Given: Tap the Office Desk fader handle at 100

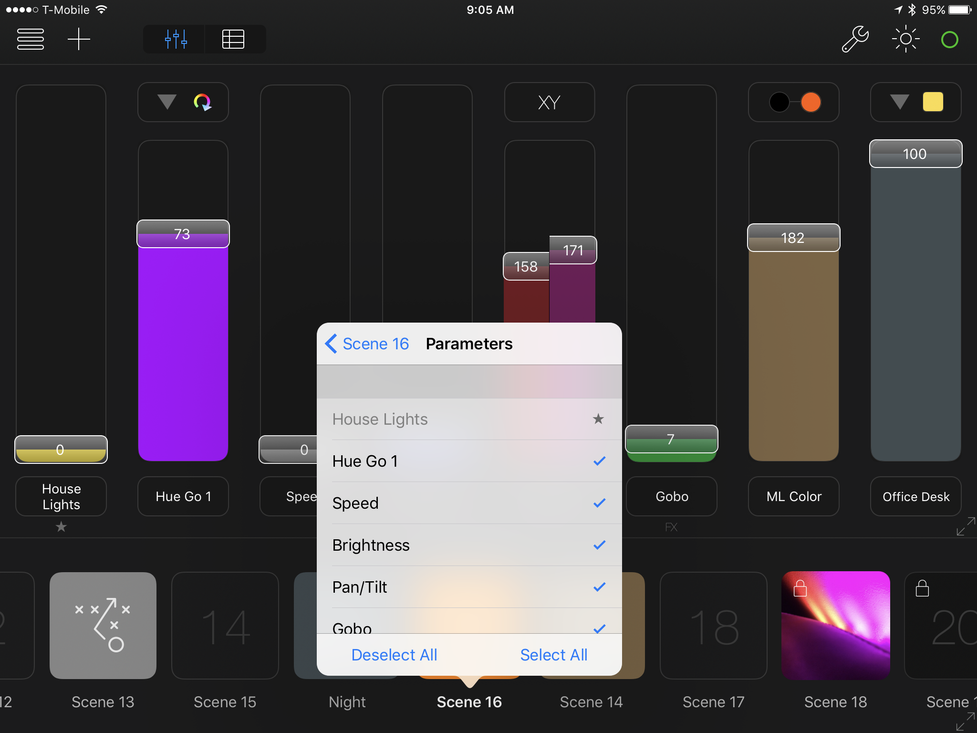Looking at the screenshot, I should 915,154.
